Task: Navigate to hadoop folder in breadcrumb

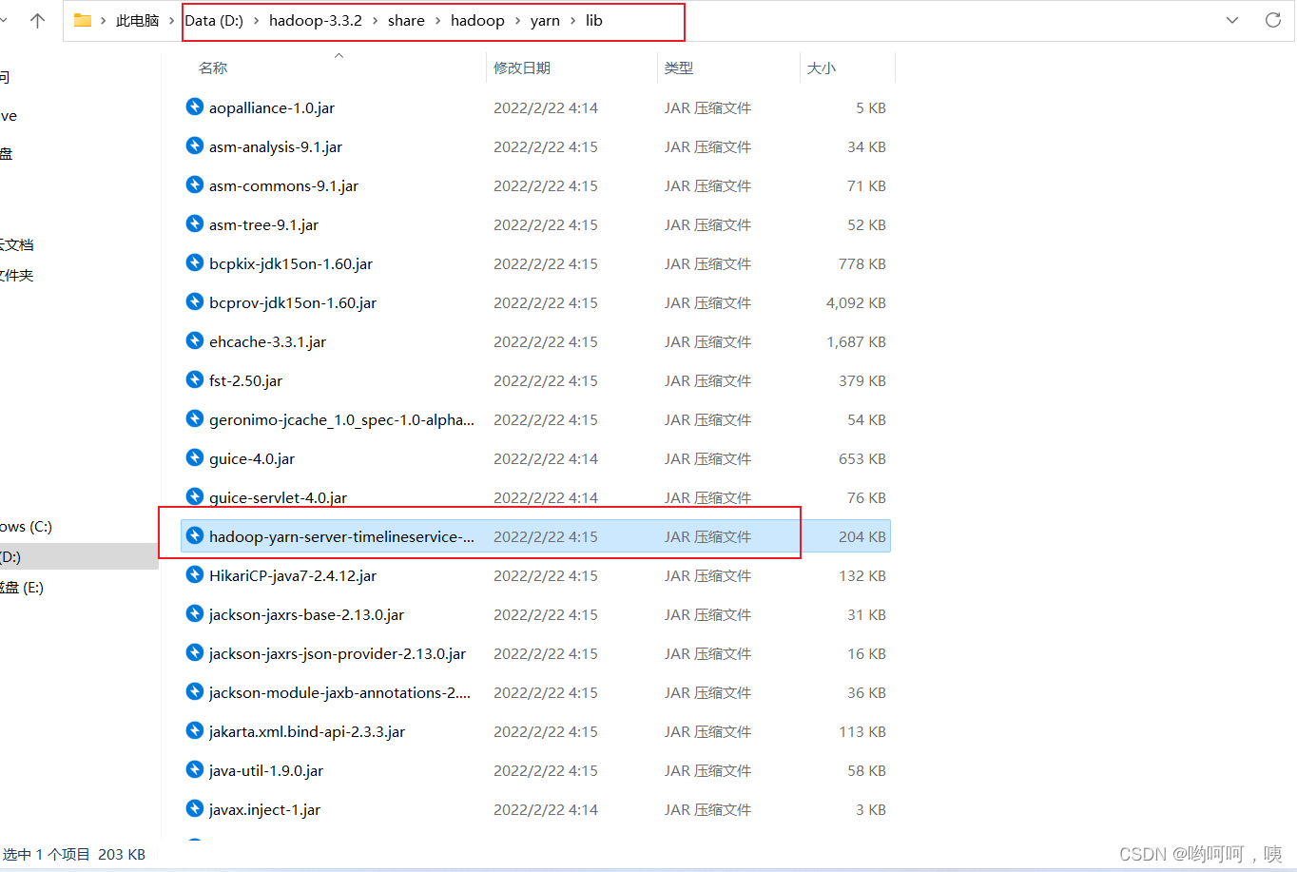Action: [x=477, y=21]
